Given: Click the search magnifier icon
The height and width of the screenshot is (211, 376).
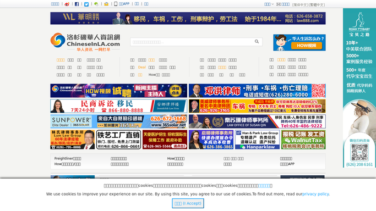Looking at the screenshot, I should 257,42.
